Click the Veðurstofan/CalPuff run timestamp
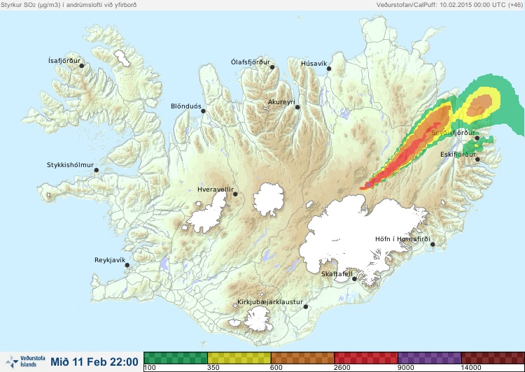This screenshot has width=525, height=372. coord(449,5)
